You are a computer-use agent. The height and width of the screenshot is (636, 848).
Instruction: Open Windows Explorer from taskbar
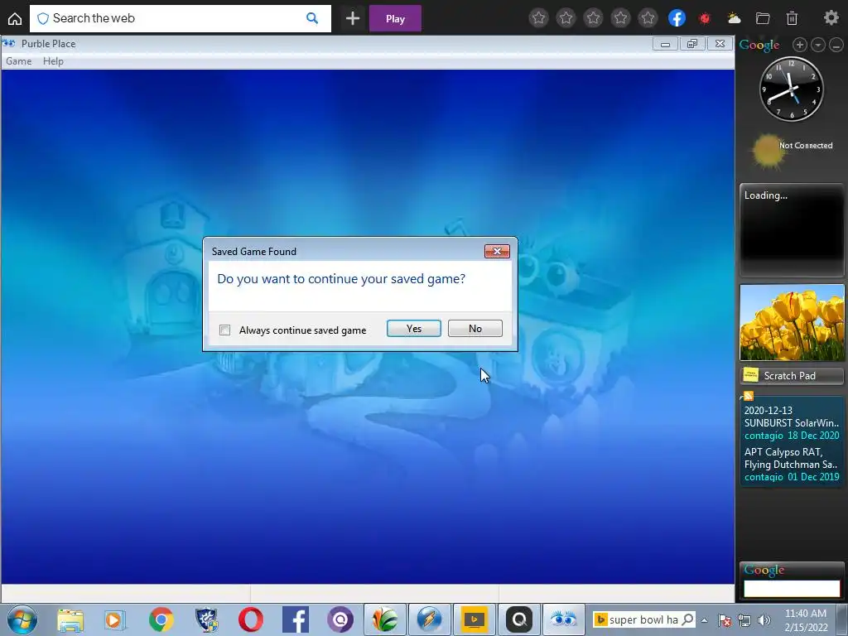tap(70, 619)
